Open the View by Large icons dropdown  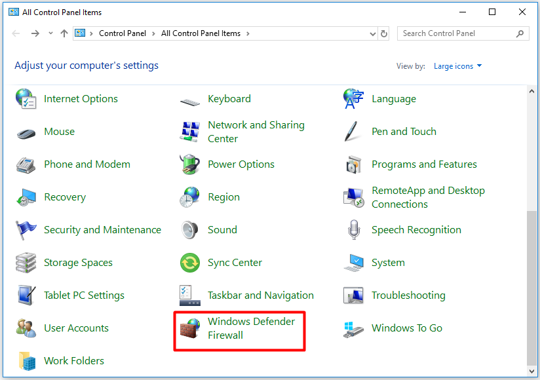(x=457, y=66)
